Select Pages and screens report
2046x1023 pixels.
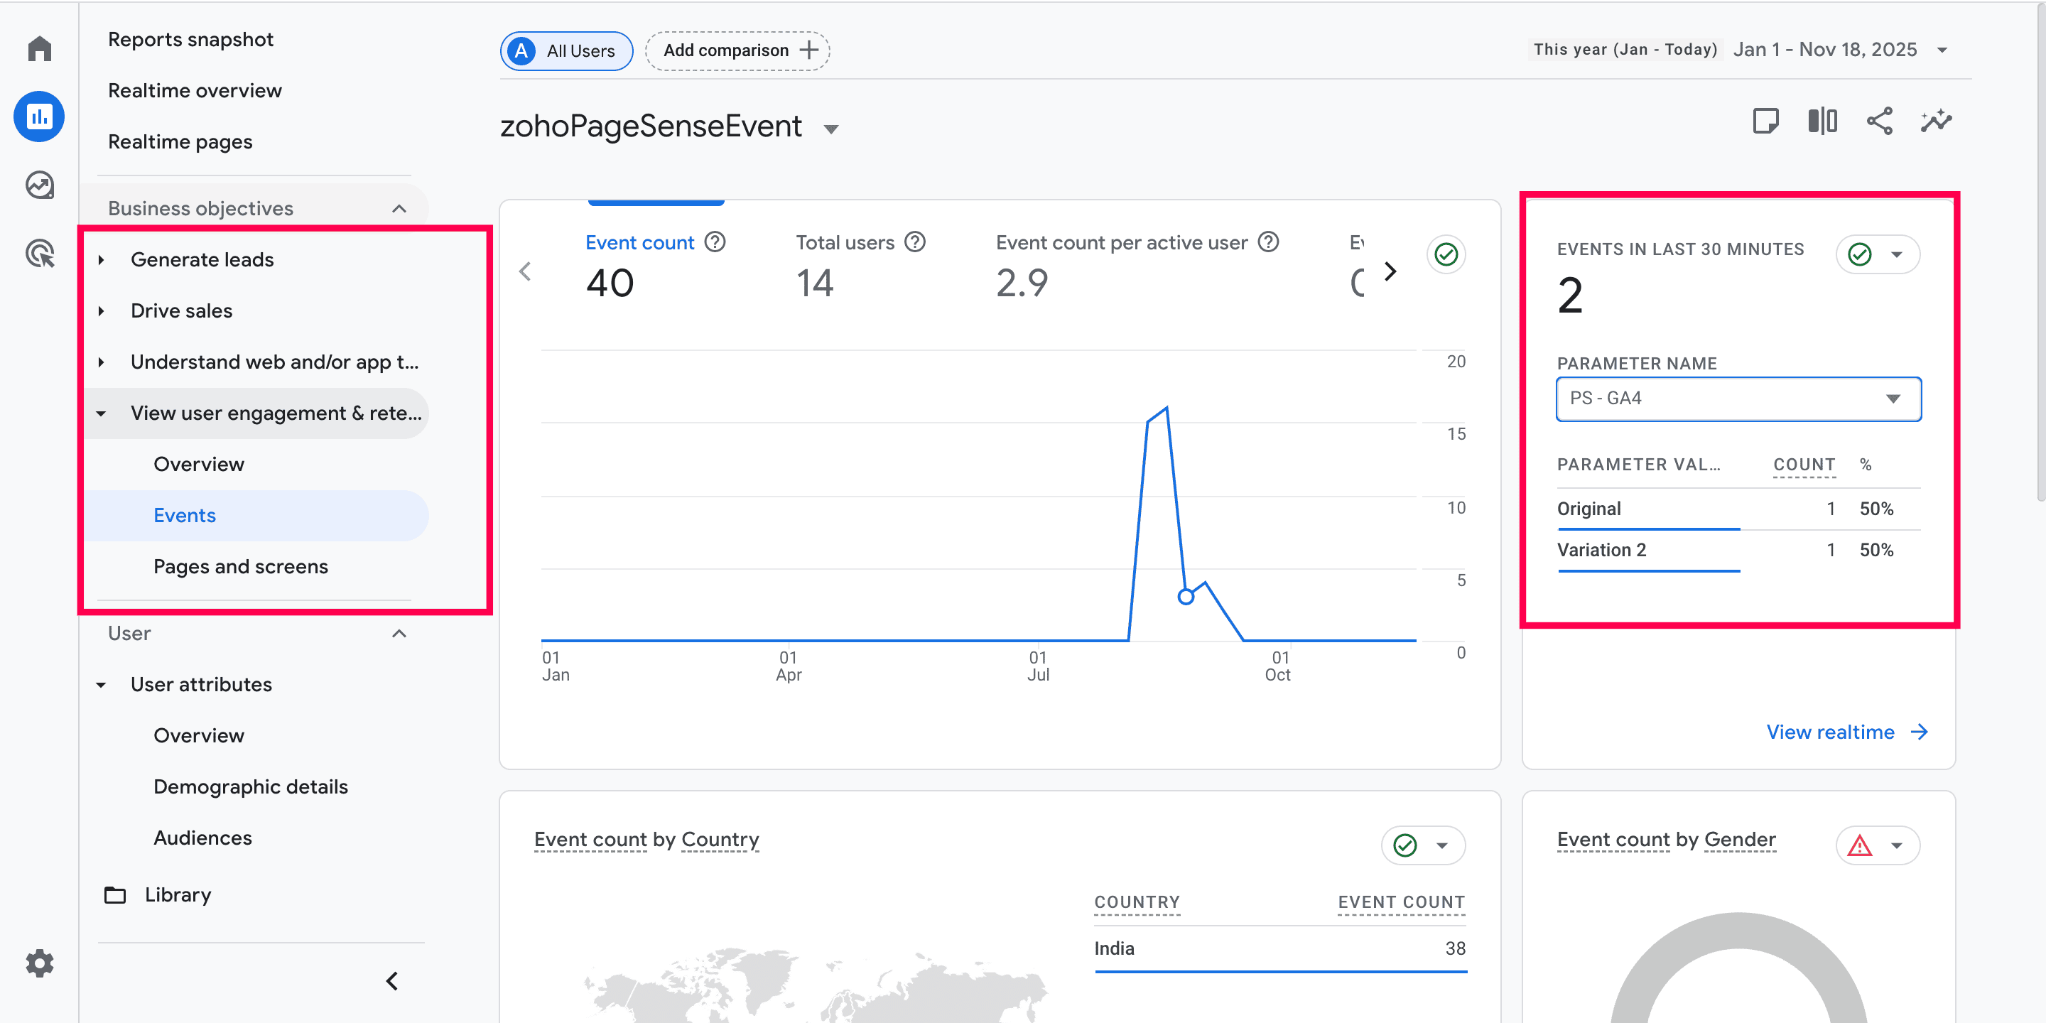240,566
